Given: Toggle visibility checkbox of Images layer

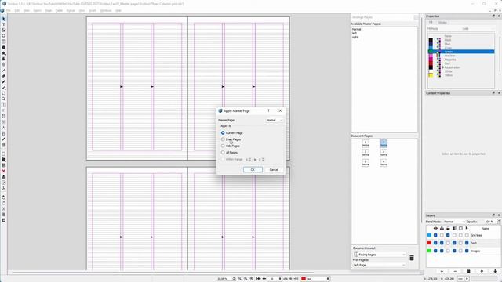Looking at the screenshot, I should [435, 251].
